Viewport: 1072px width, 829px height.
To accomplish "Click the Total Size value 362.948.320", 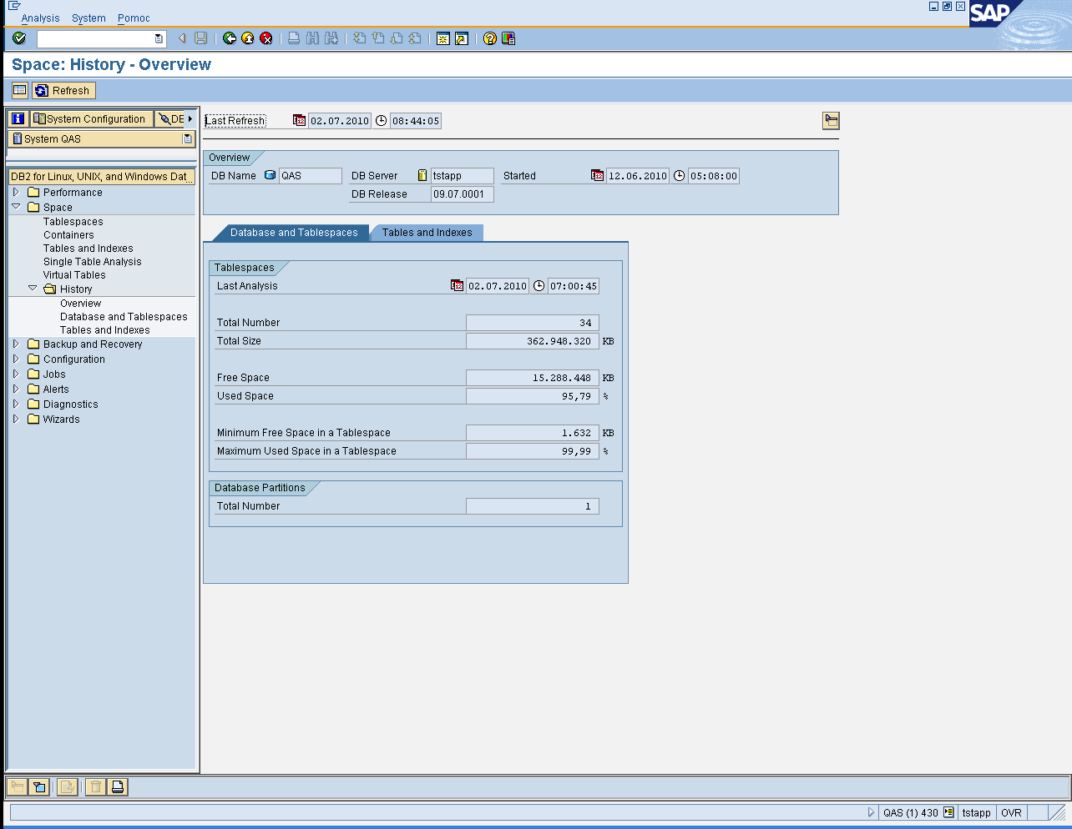I will [x=533, y=341].
